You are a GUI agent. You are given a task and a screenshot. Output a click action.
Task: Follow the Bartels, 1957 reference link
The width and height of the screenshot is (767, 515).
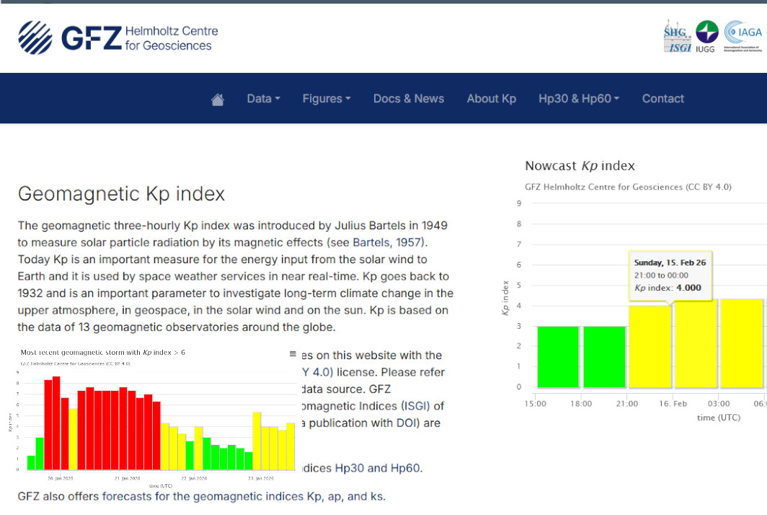pyautogui.click(x=389, y=242)
